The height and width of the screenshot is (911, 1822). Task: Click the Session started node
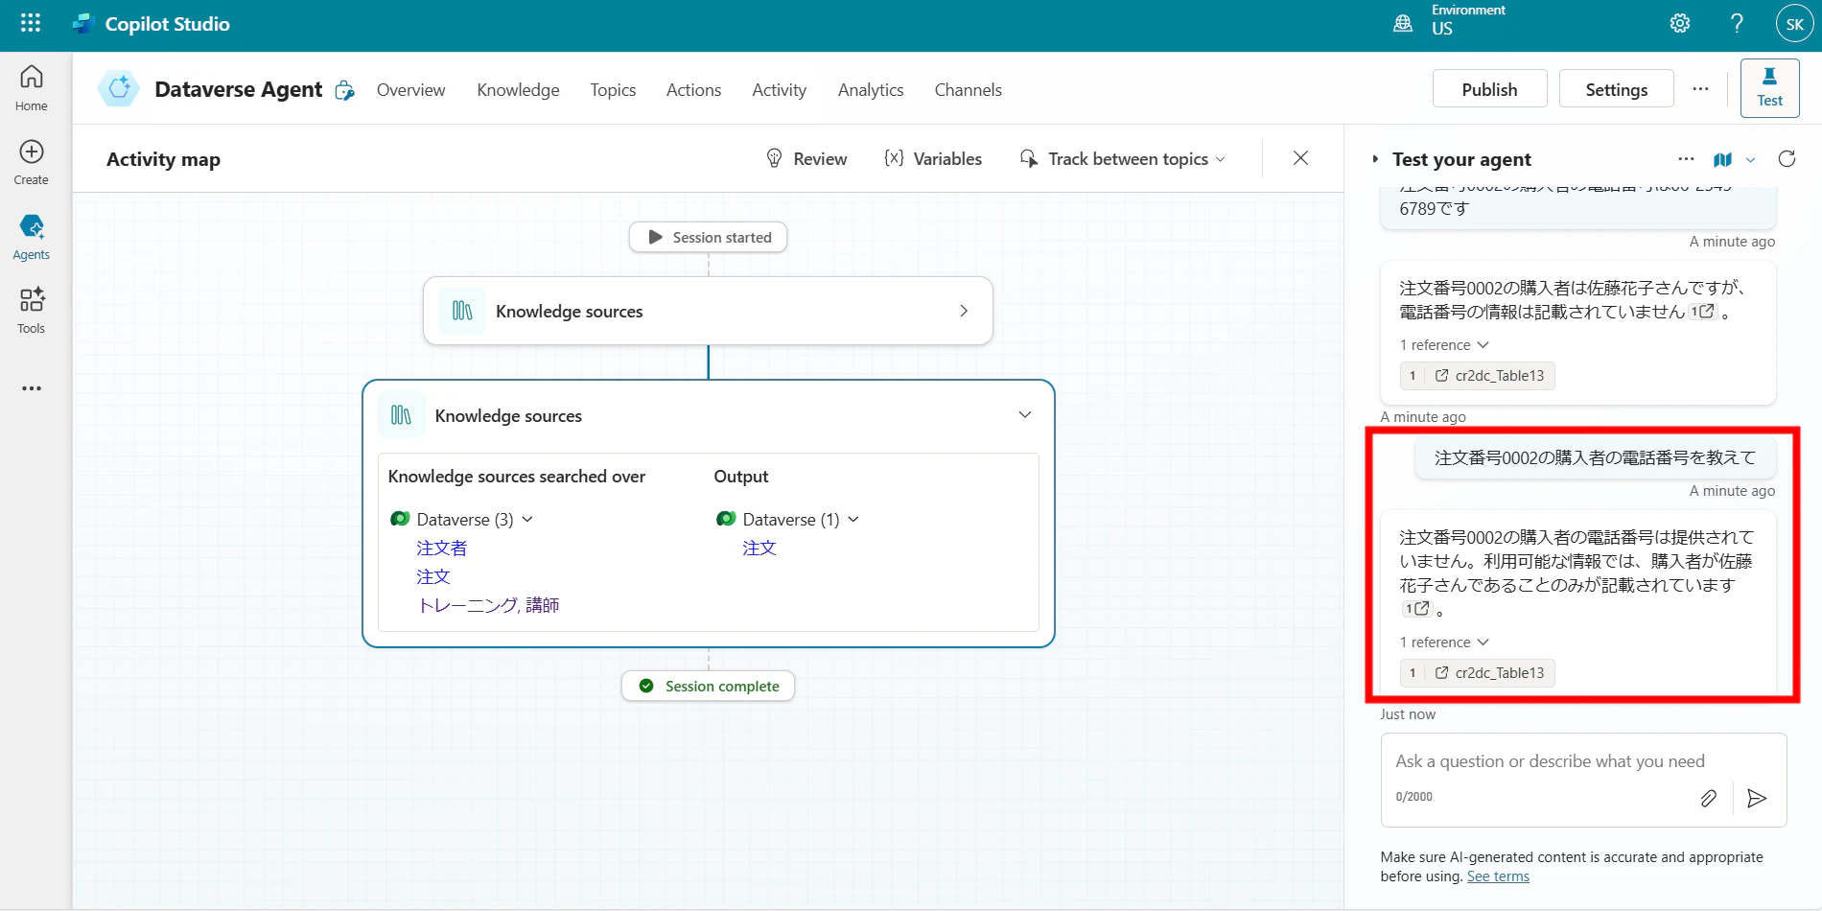pos(708,237)
